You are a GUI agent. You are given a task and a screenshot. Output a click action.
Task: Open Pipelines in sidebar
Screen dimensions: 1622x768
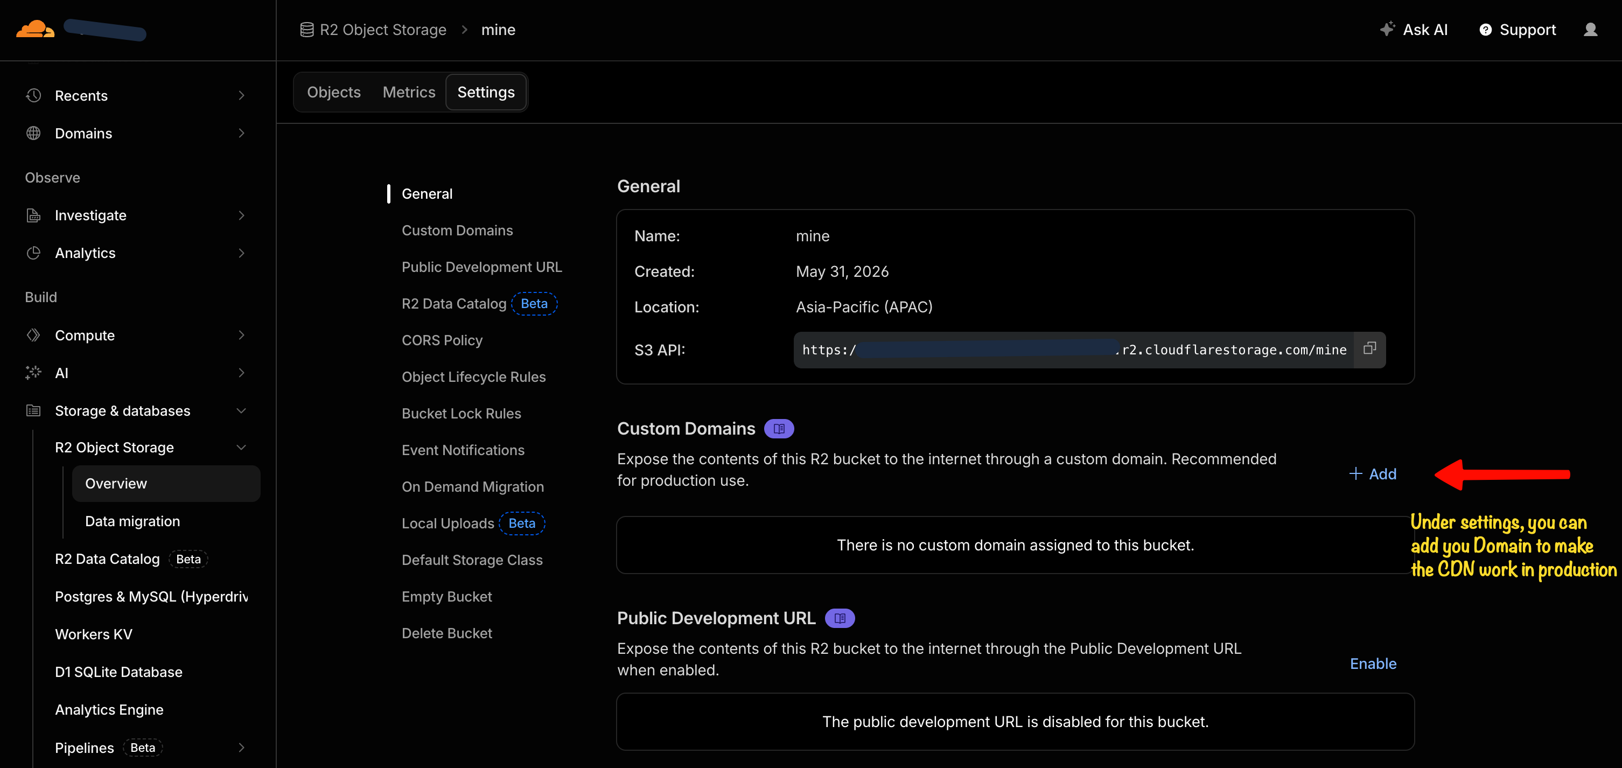click(85, 747)
